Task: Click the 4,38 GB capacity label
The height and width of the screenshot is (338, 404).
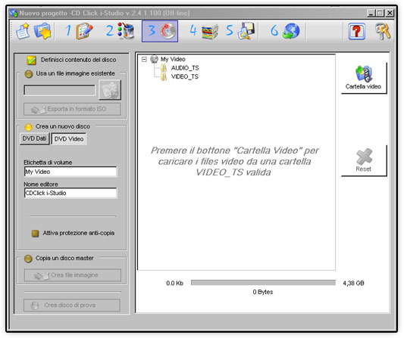Action: click(x=353, y=284)
